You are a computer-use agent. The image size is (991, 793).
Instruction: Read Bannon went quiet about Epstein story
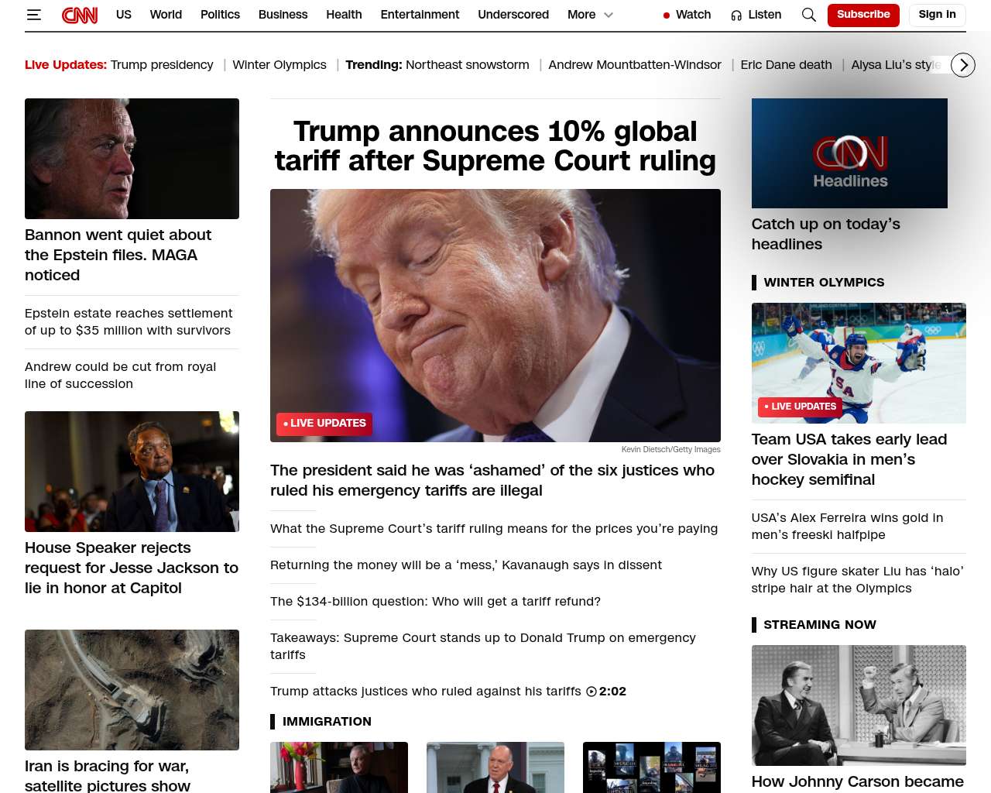118,255
